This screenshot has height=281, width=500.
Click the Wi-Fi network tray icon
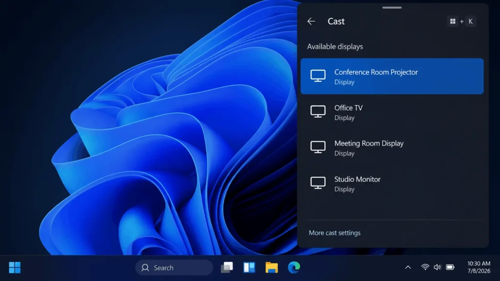coord(425,267)
